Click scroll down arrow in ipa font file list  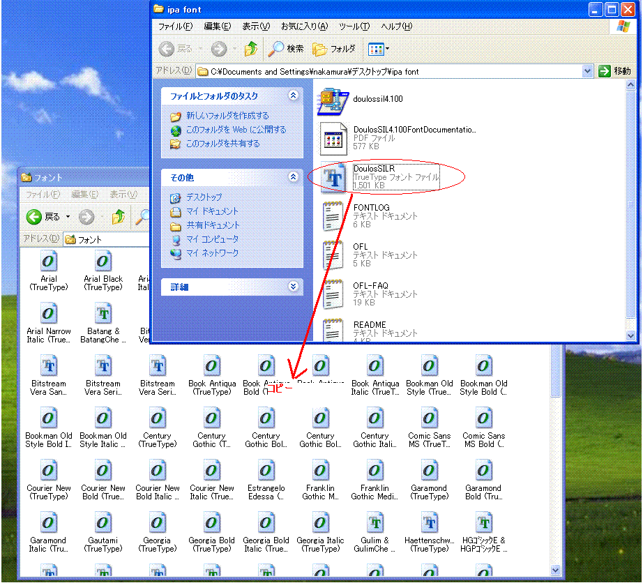click(x=630, y=335)
